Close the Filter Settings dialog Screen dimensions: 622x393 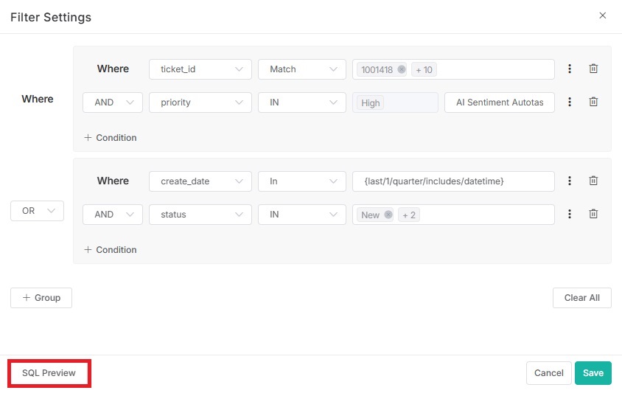[x=602, y=15]
